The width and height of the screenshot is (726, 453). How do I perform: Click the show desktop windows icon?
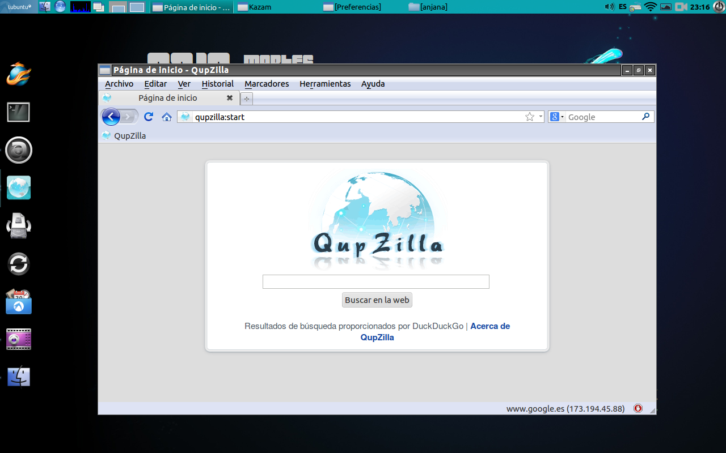pos(98,7)
